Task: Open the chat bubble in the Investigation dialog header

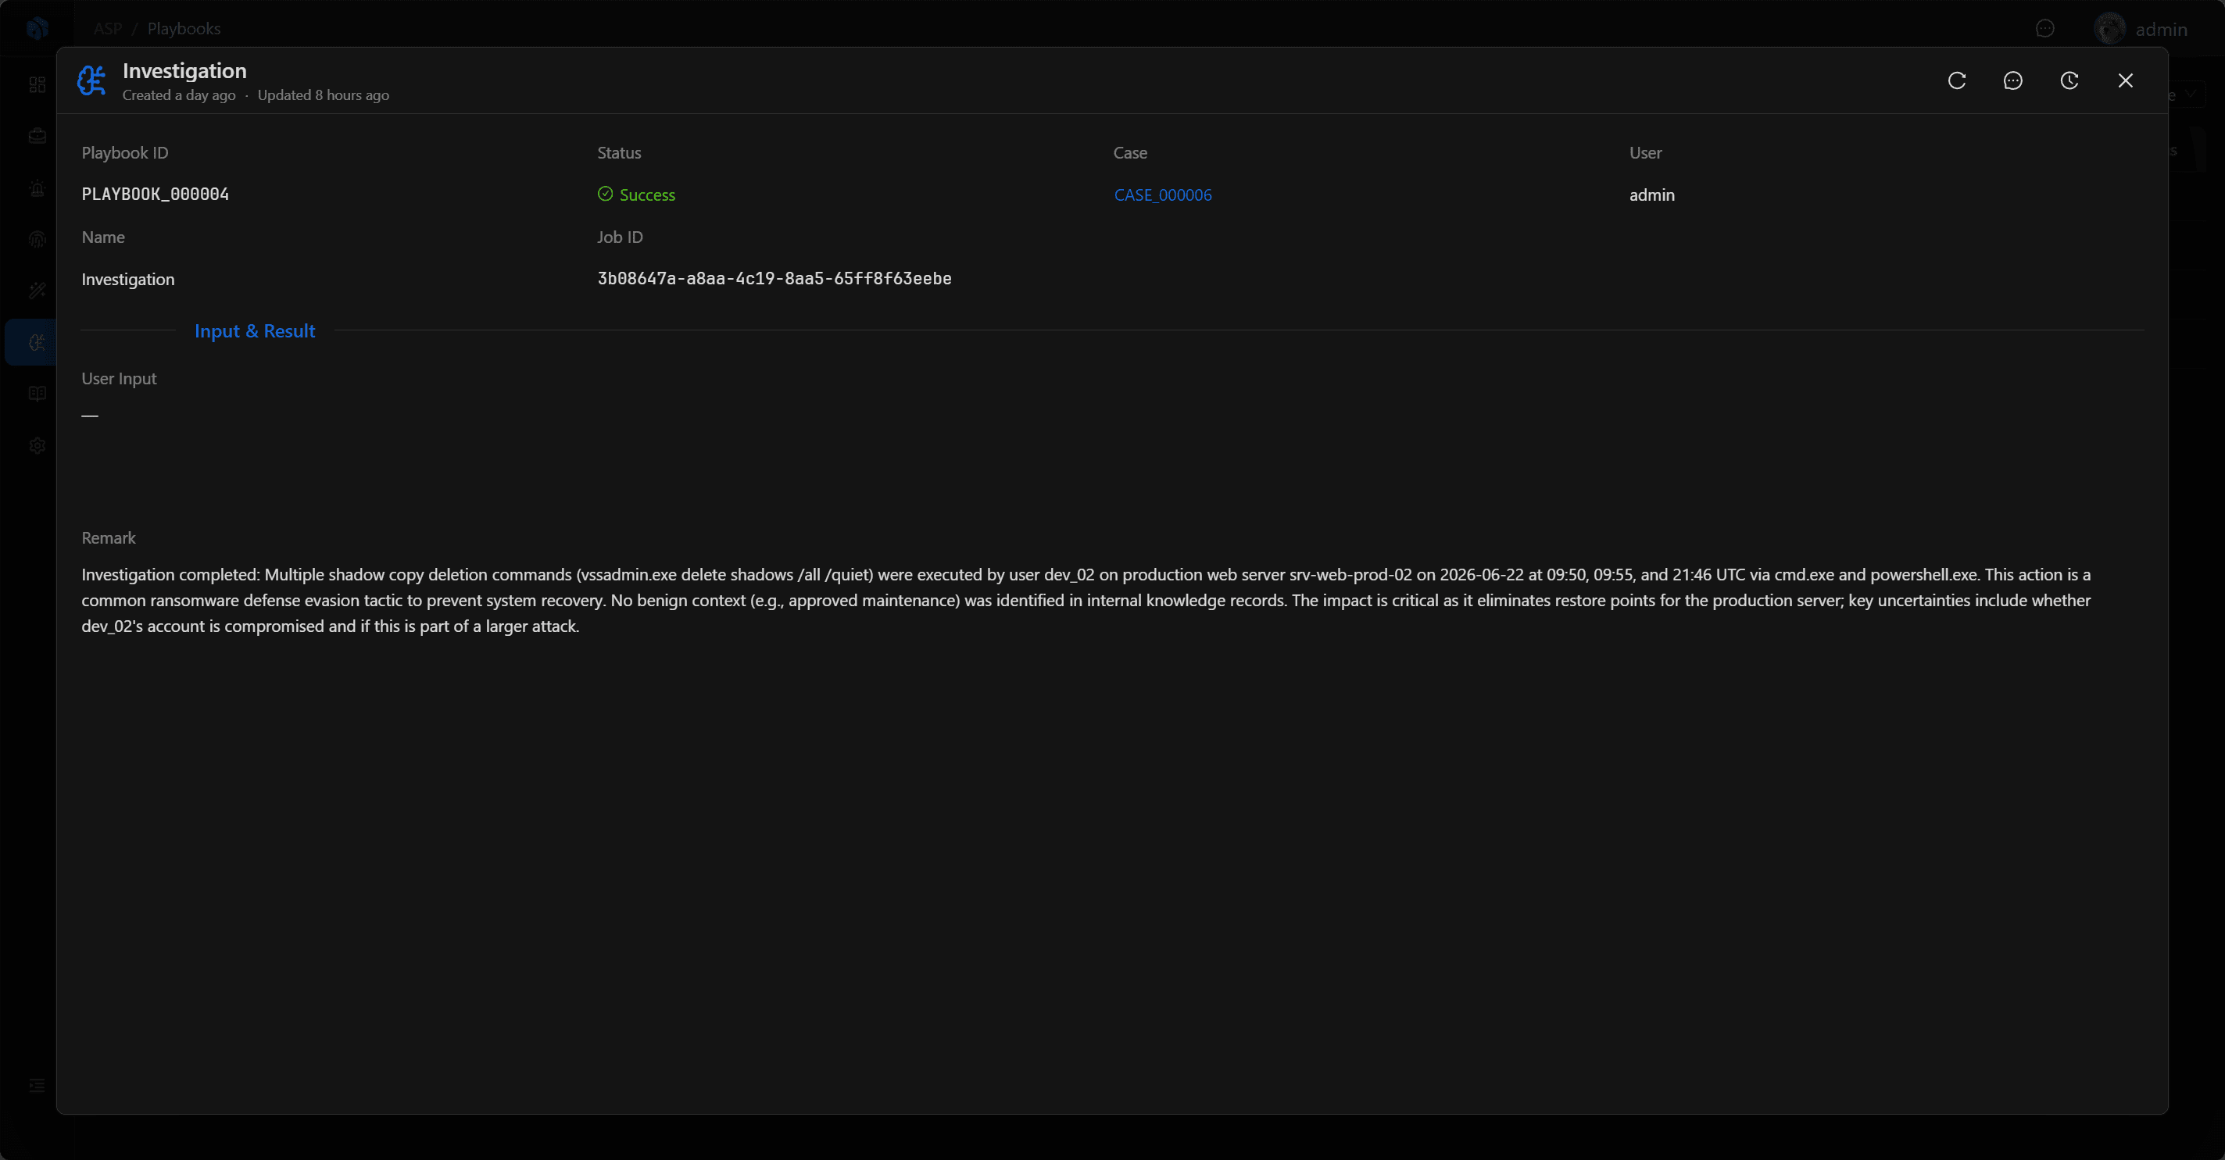Action: pyautogui.click(x=2012, y=80)
